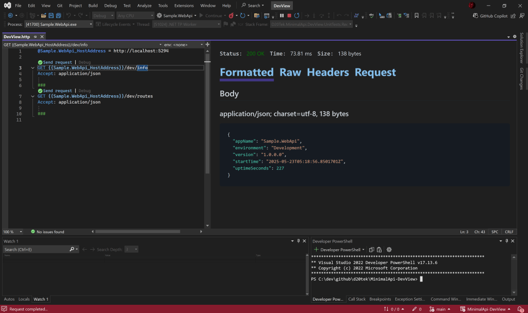Screen dimensions: 528x313
Task: Click the Restart debugging icon
Action: tap(296, 15)
